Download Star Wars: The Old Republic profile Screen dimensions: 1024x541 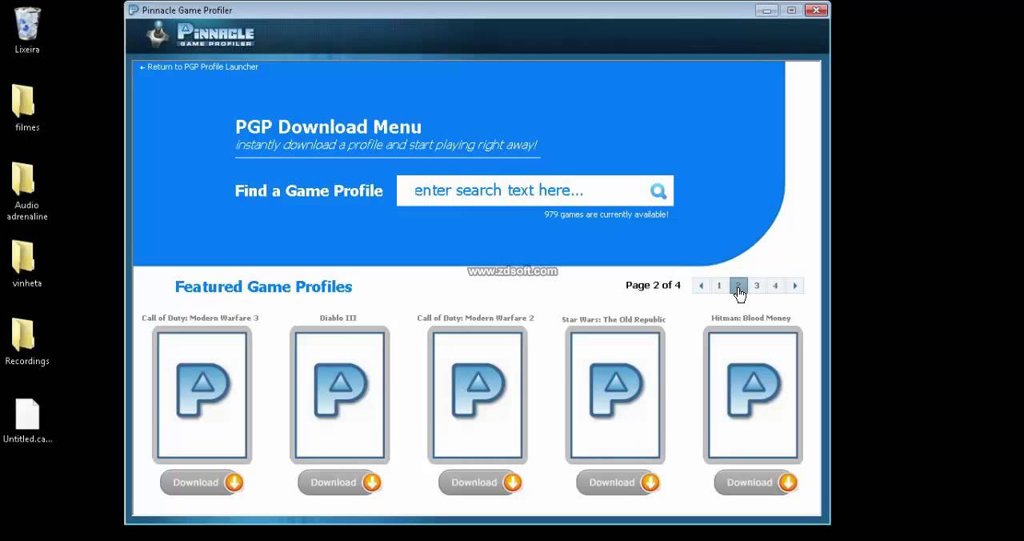(x=618, y=483)
